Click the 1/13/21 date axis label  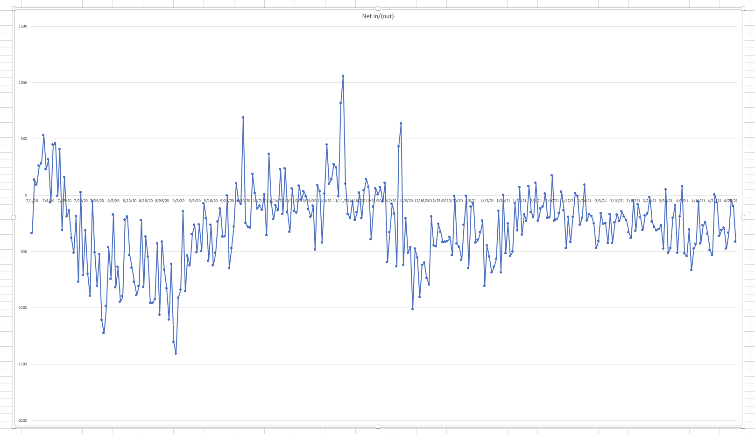[487, 201]
